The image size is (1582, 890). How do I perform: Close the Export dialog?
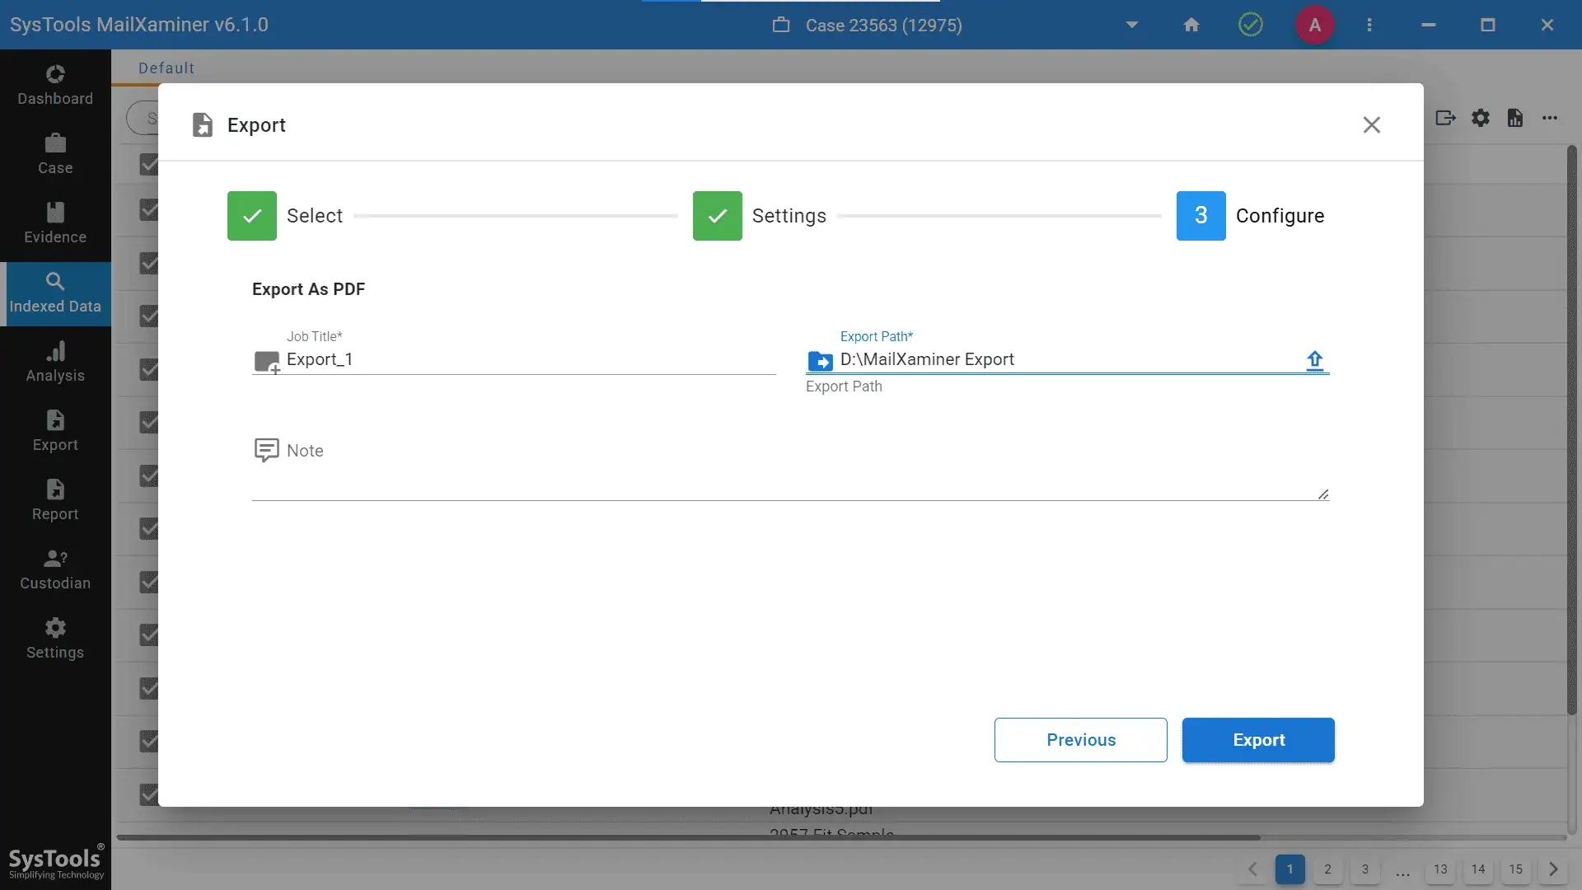pos(1372,124)
